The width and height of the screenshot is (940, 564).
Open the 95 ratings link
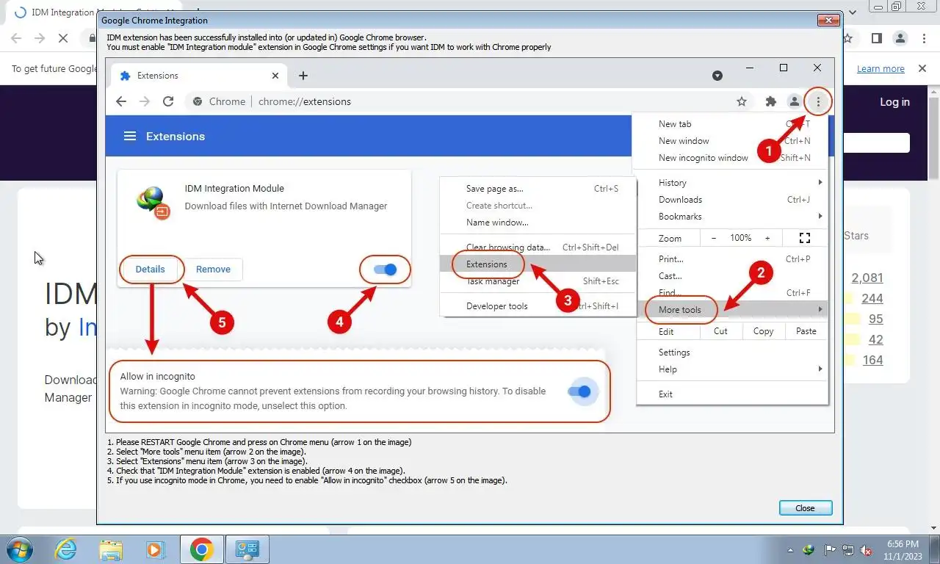tap(876, 319)
